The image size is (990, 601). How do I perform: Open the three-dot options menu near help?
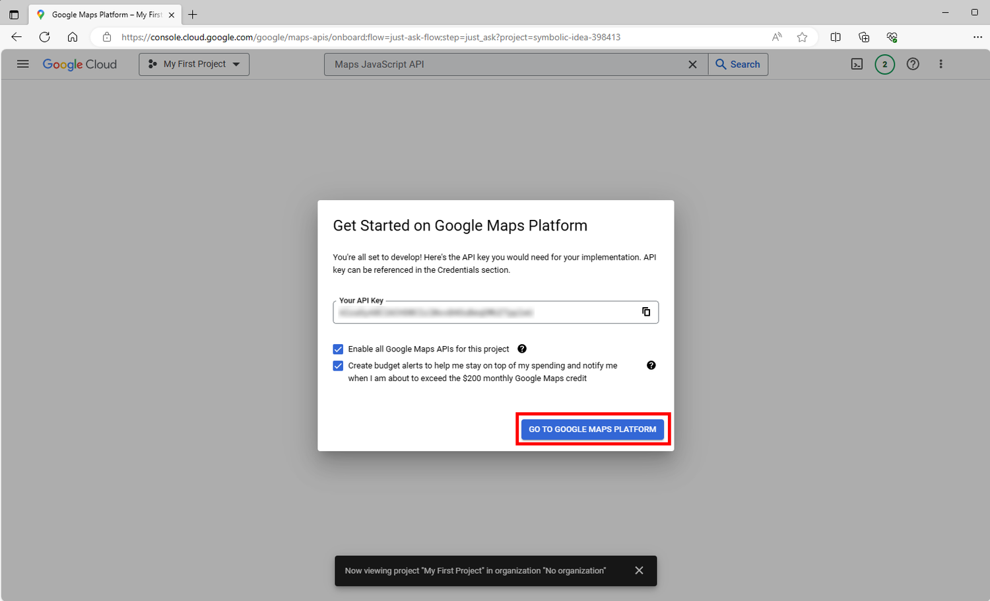coord(941,64)
